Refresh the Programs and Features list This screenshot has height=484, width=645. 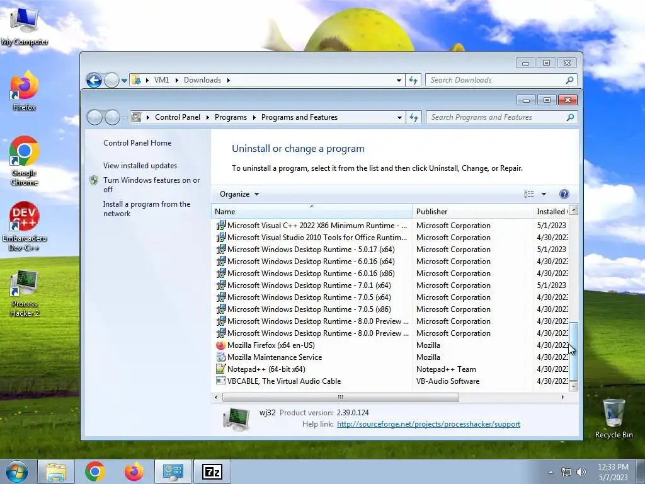[414, 117]
